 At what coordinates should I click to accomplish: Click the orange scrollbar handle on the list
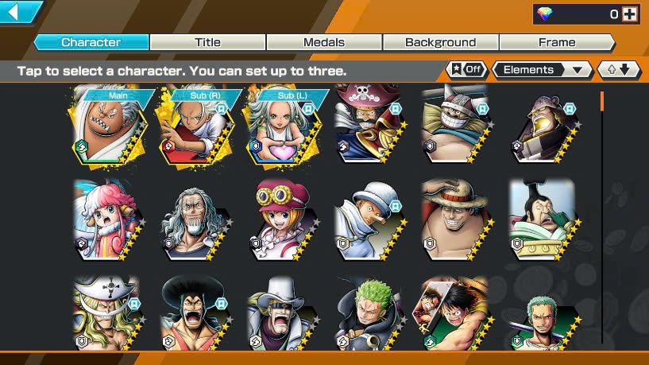(x=602, y=101)
